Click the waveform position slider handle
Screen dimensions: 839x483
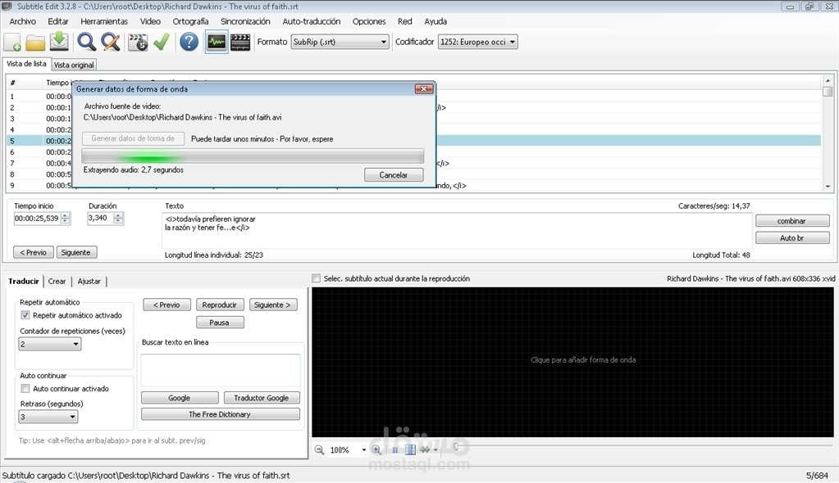(456, 446)
